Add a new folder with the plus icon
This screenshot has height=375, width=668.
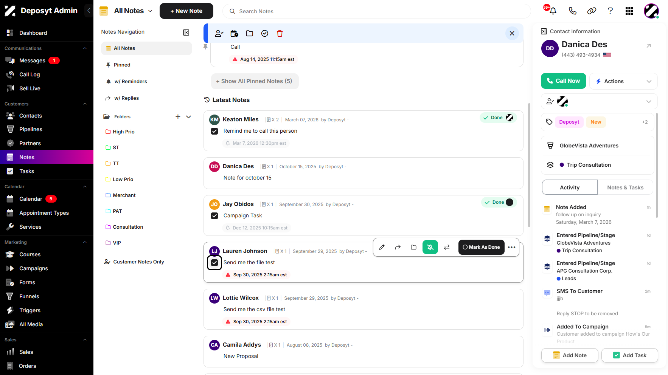click(178, 117)
